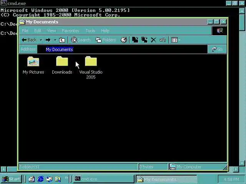Open the Back history dropdown arrow
This screenshot has height=184, width=246.
point(41,40)
